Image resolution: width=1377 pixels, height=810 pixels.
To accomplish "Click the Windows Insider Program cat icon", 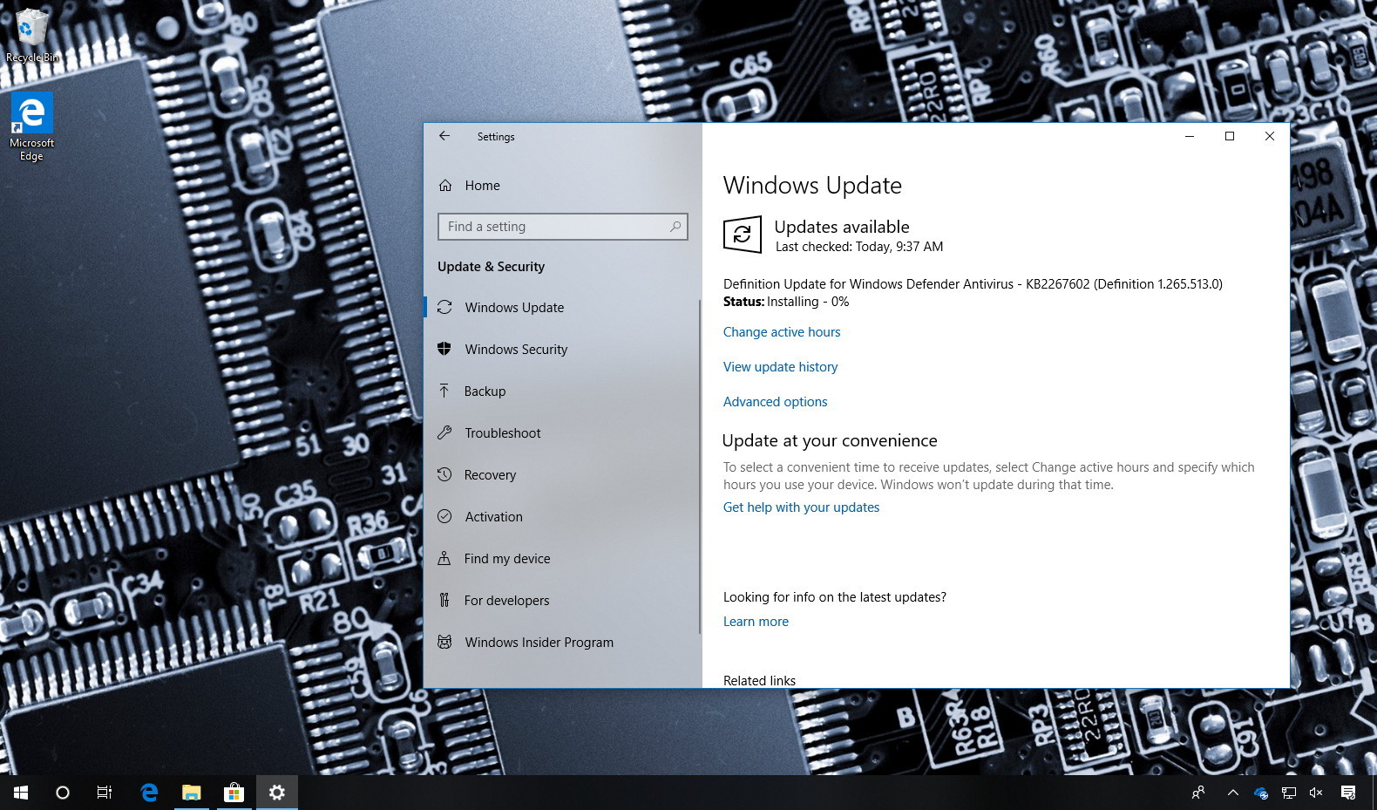I will (444, 642).
